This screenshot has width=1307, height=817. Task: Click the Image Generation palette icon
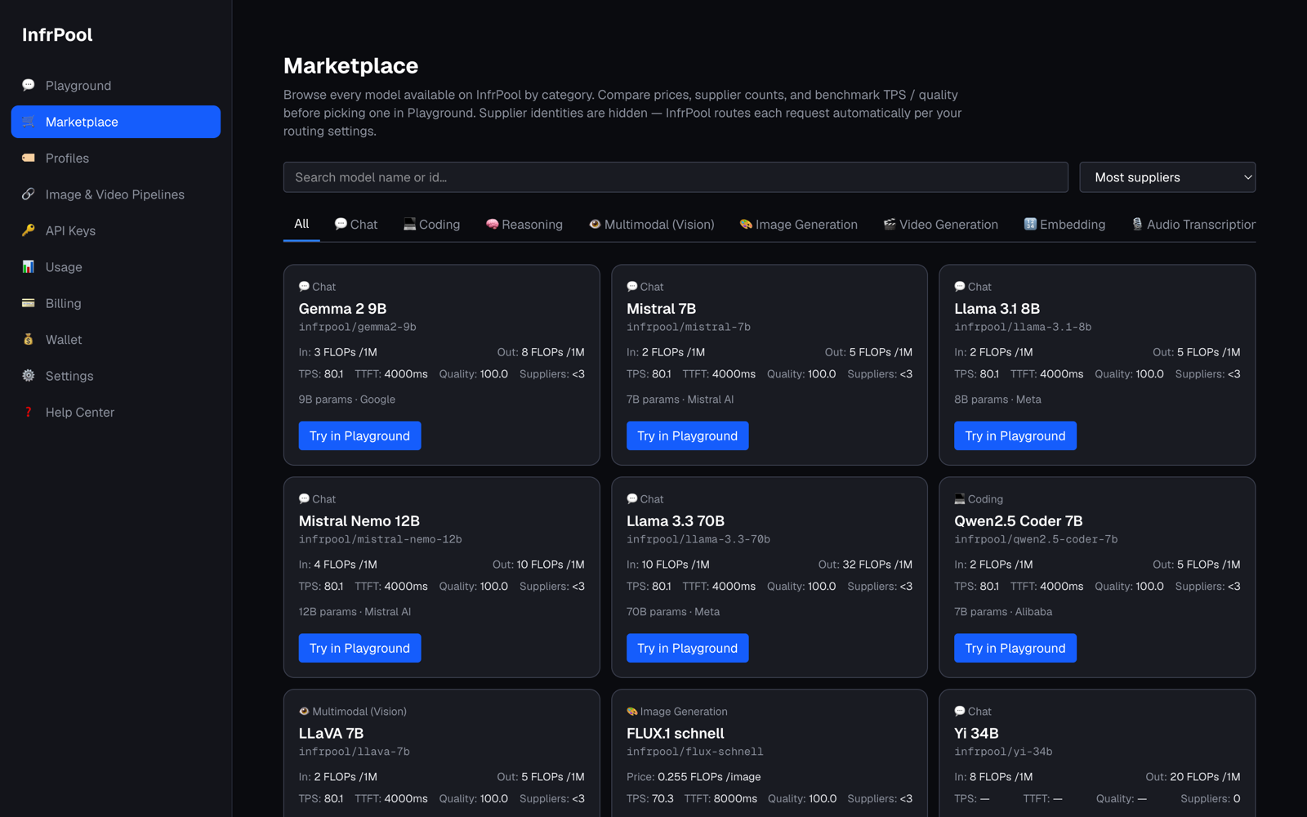click(x=746, y=224)
